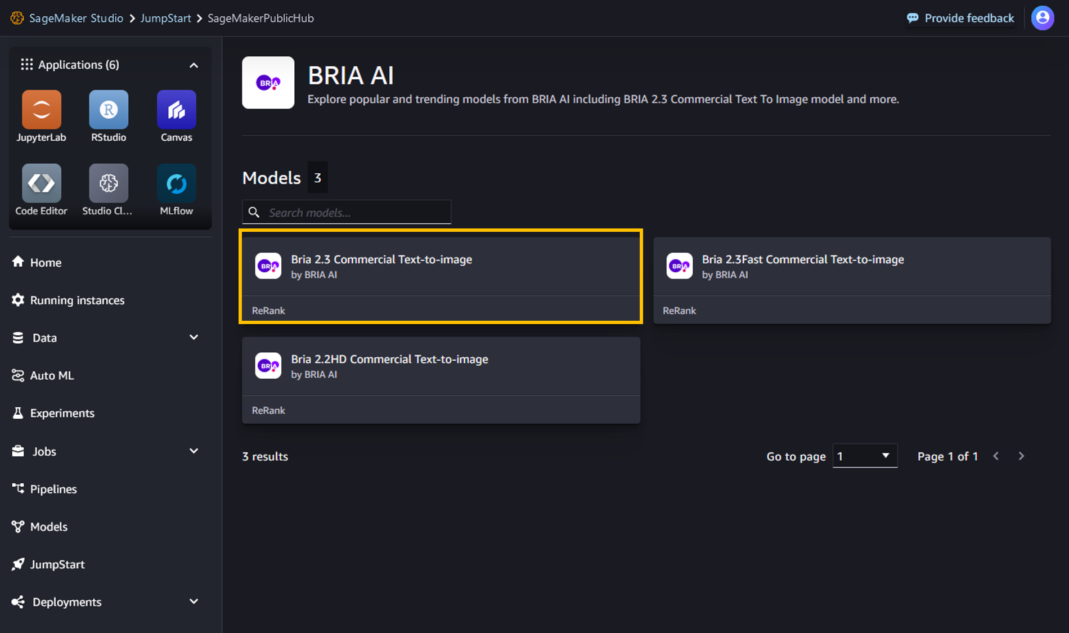Click the Home house icon
Image resolution: width=1069 pixels, height=633 pixels.
point(18,262)
